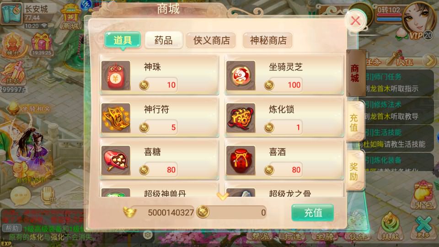Expand the item list with the down chevron
The height and width of the screenshot is (247, 439).
pos(223,196)
